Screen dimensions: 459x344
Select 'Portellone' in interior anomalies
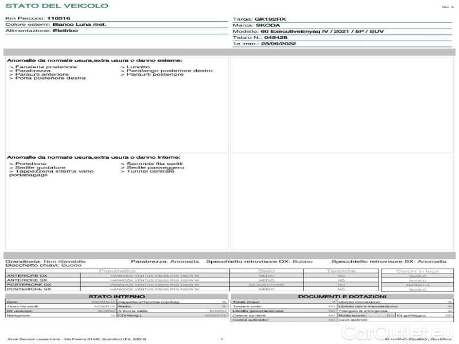point(31,164)
